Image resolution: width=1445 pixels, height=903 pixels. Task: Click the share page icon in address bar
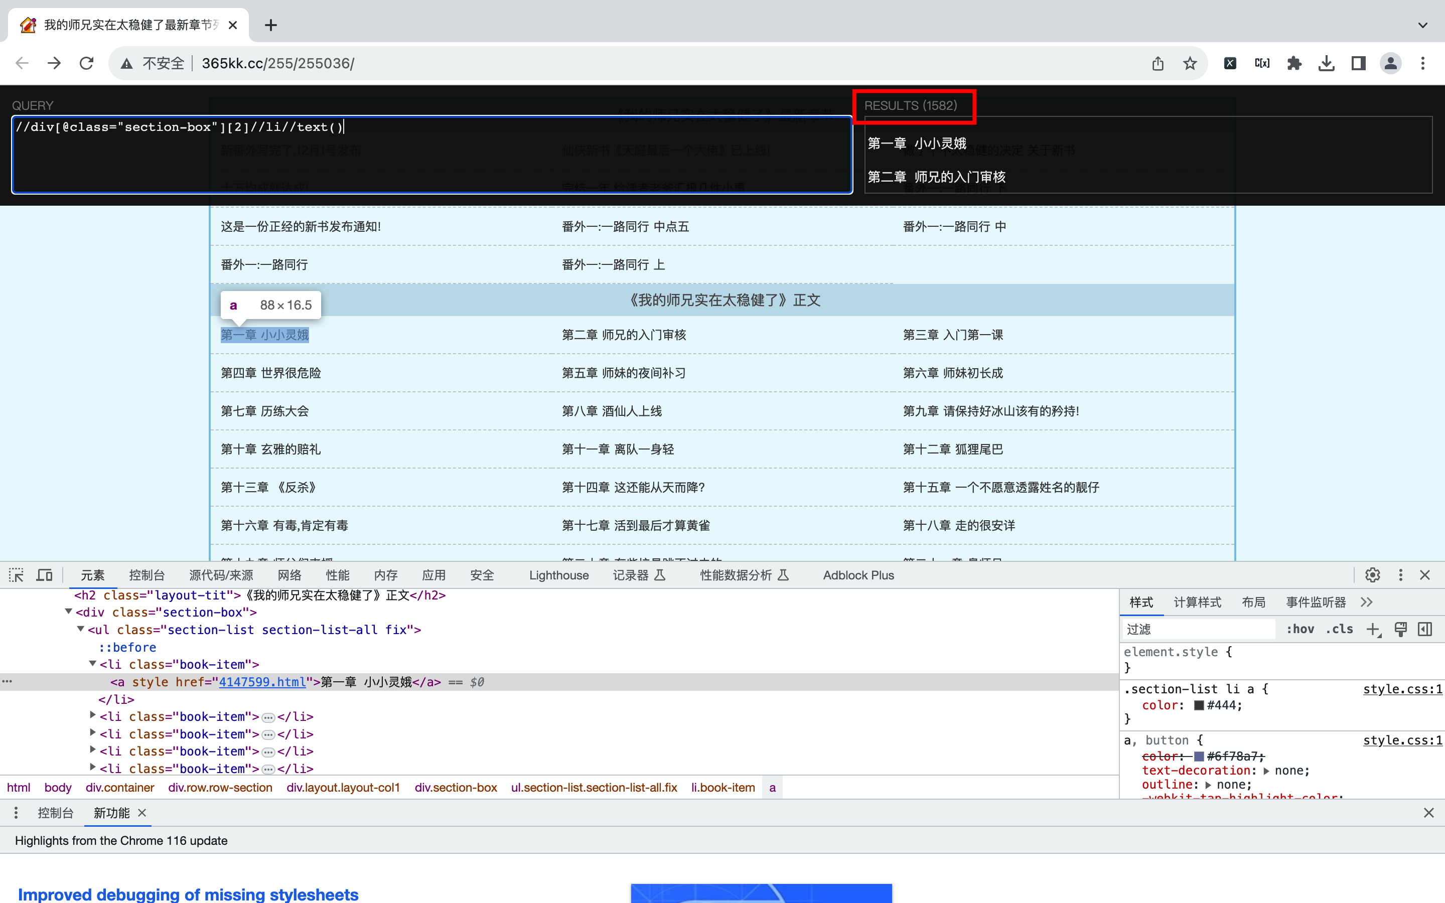click(1158, 63)
